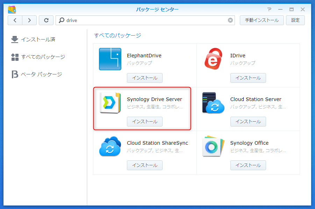315x209 pixels.
Task: Open Synology Drive Server title
Action: (155, 99)
